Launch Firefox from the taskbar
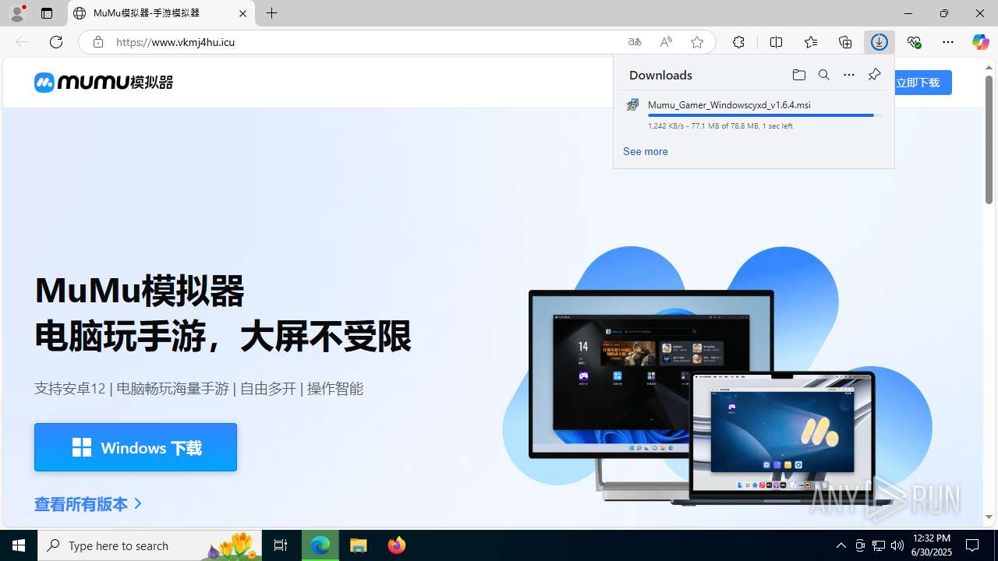Image resolution: width=998 pixels, height=561 pixels. tap(396, 545)
